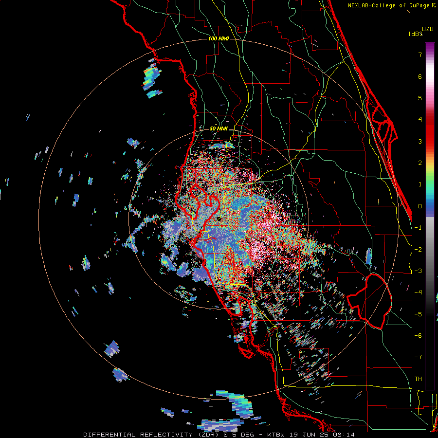
Task: Click the "-2" value on the dB scale
Action: pyautogui.click(x=418, y=250)
